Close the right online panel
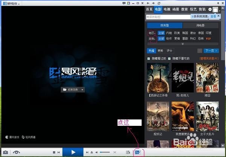Image resolution: width=226 pixels, height=157 pixels. [x=223, y=3]
